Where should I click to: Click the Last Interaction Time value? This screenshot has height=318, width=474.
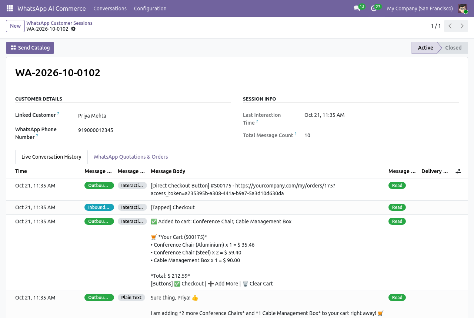coord(324,115)
